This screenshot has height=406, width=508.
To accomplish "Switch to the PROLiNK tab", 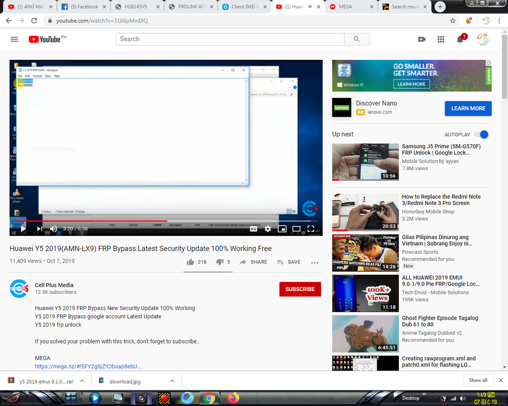I will 191,7.
